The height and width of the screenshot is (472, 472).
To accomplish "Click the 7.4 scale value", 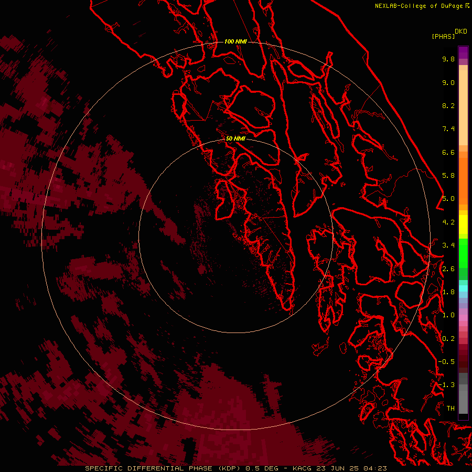I will click(x=448, y=129).
